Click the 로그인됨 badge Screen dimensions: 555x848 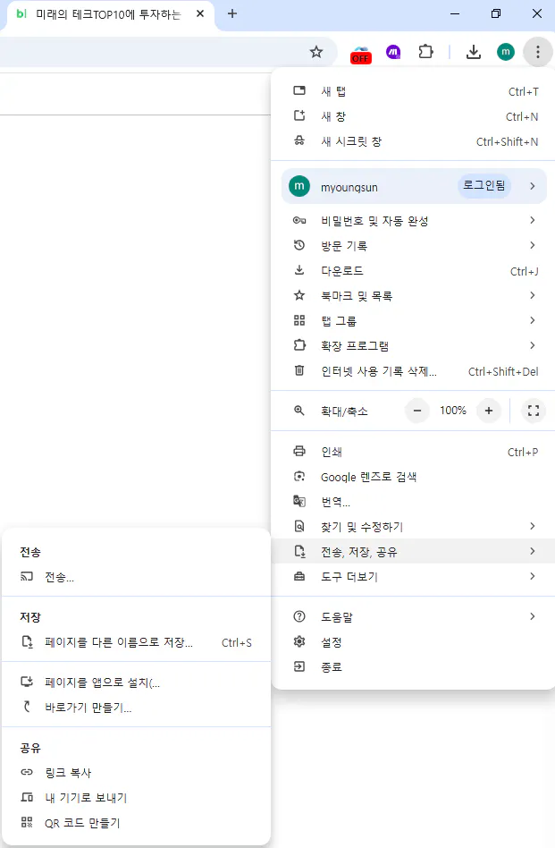484,186
